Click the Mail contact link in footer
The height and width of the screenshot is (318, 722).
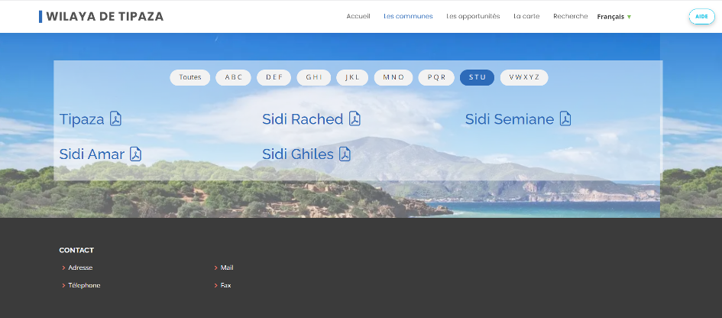tap(227, 268)
